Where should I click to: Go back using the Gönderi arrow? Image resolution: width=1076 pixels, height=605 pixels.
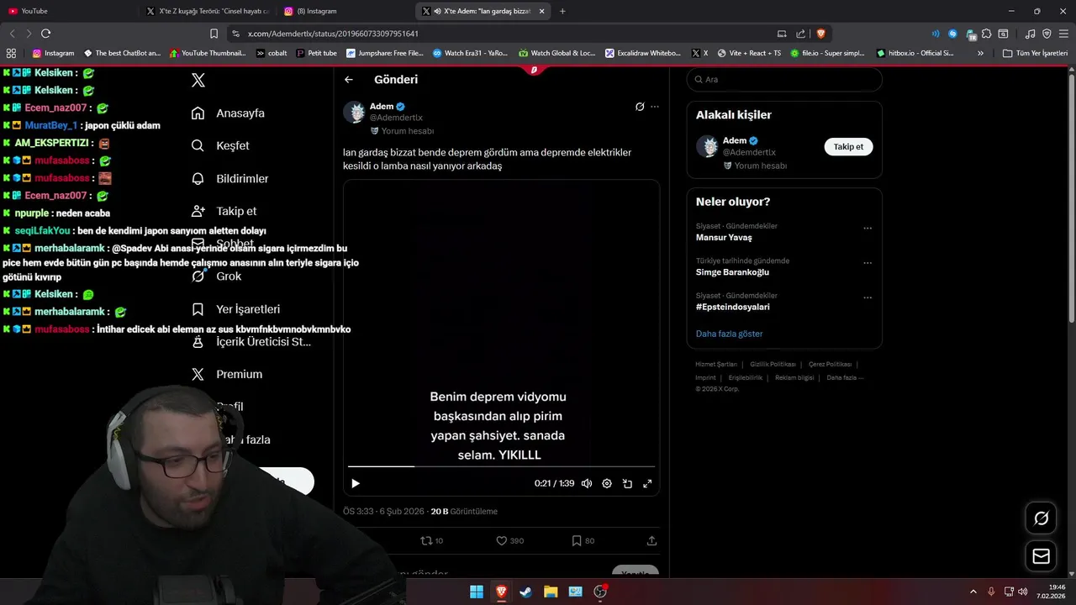click(349, 80)
